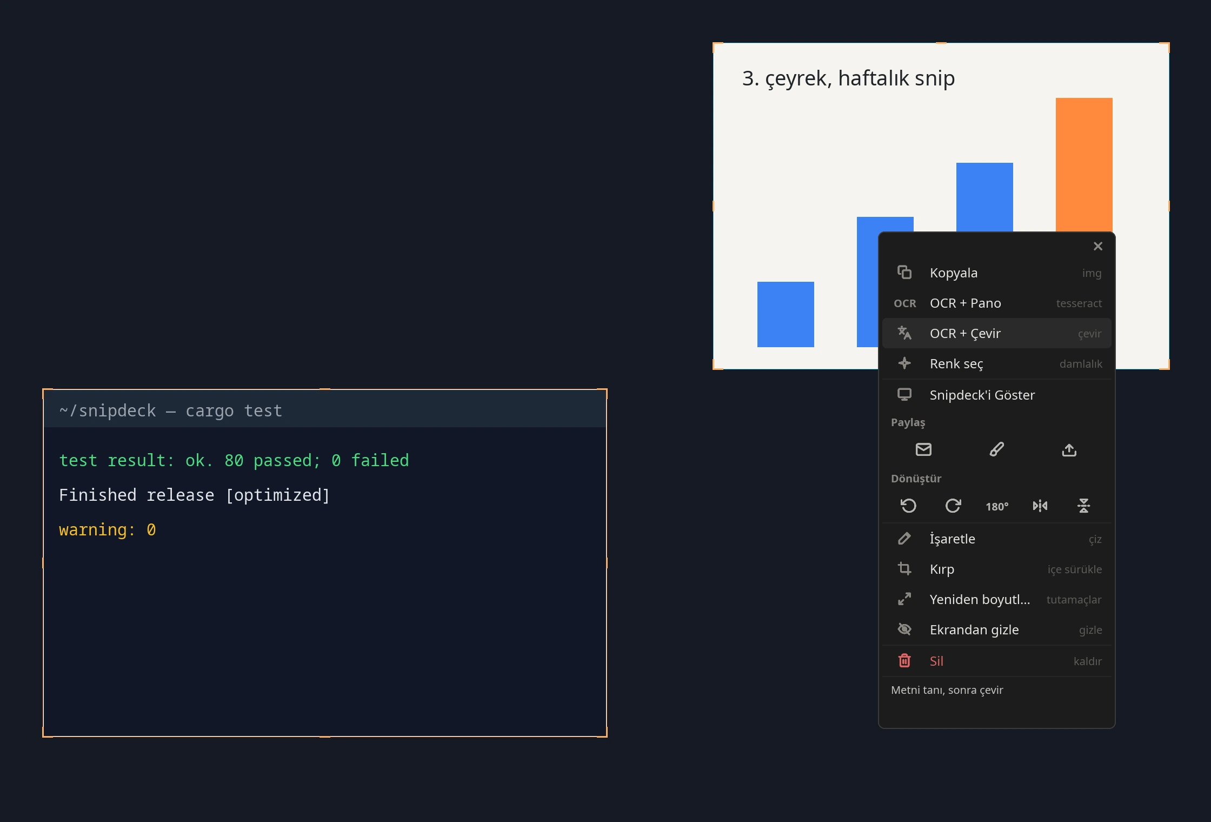Choose İşaretle to annotate
1211x822 pixels.
tap(996, 539)
